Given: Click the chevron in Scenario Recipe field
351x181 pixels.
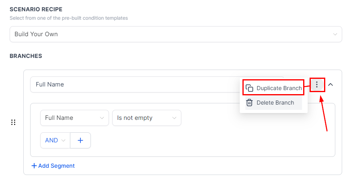Looking at the screenshot, I should 335,34.
